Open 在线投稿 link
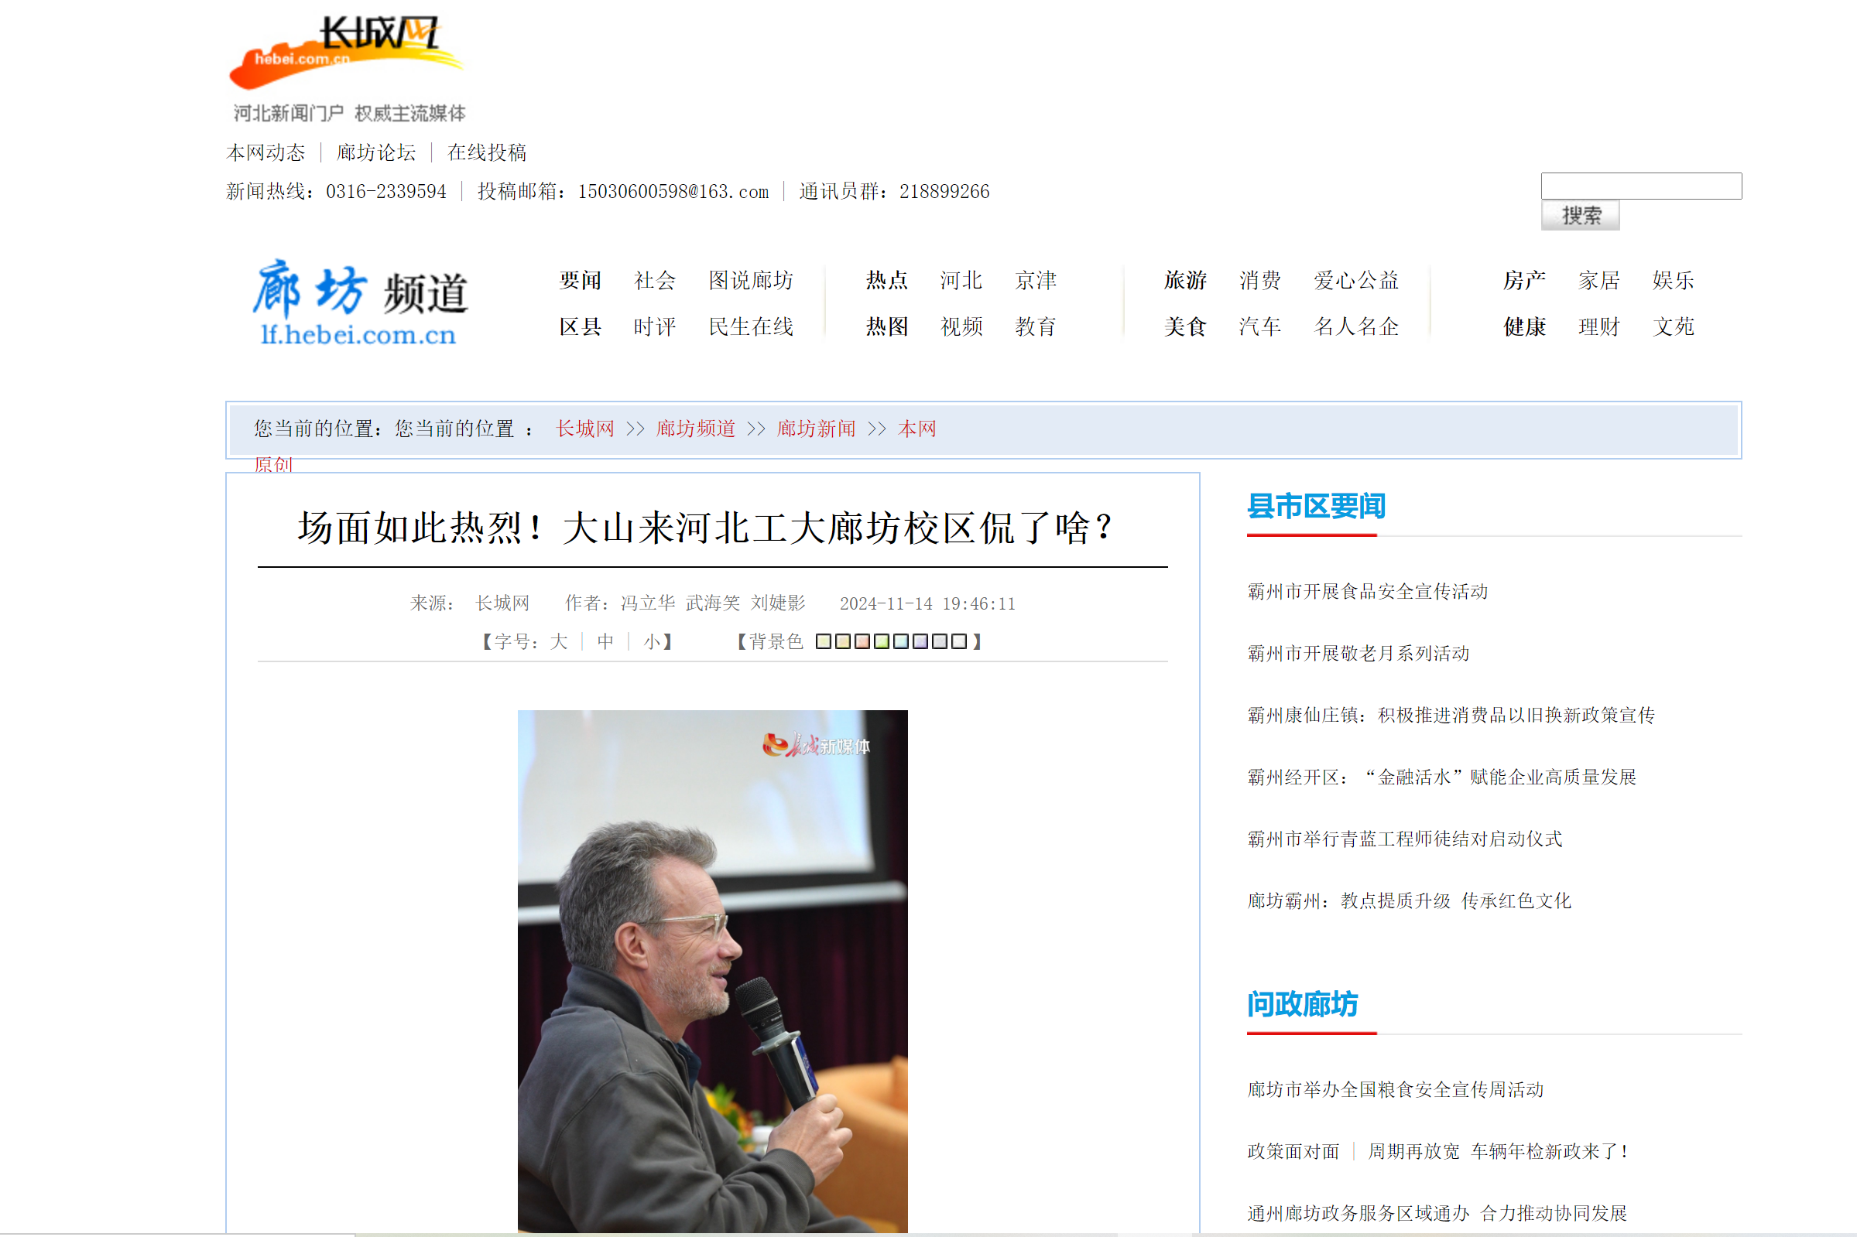Screen dimensions: 1857x1237 coord(487,152)
